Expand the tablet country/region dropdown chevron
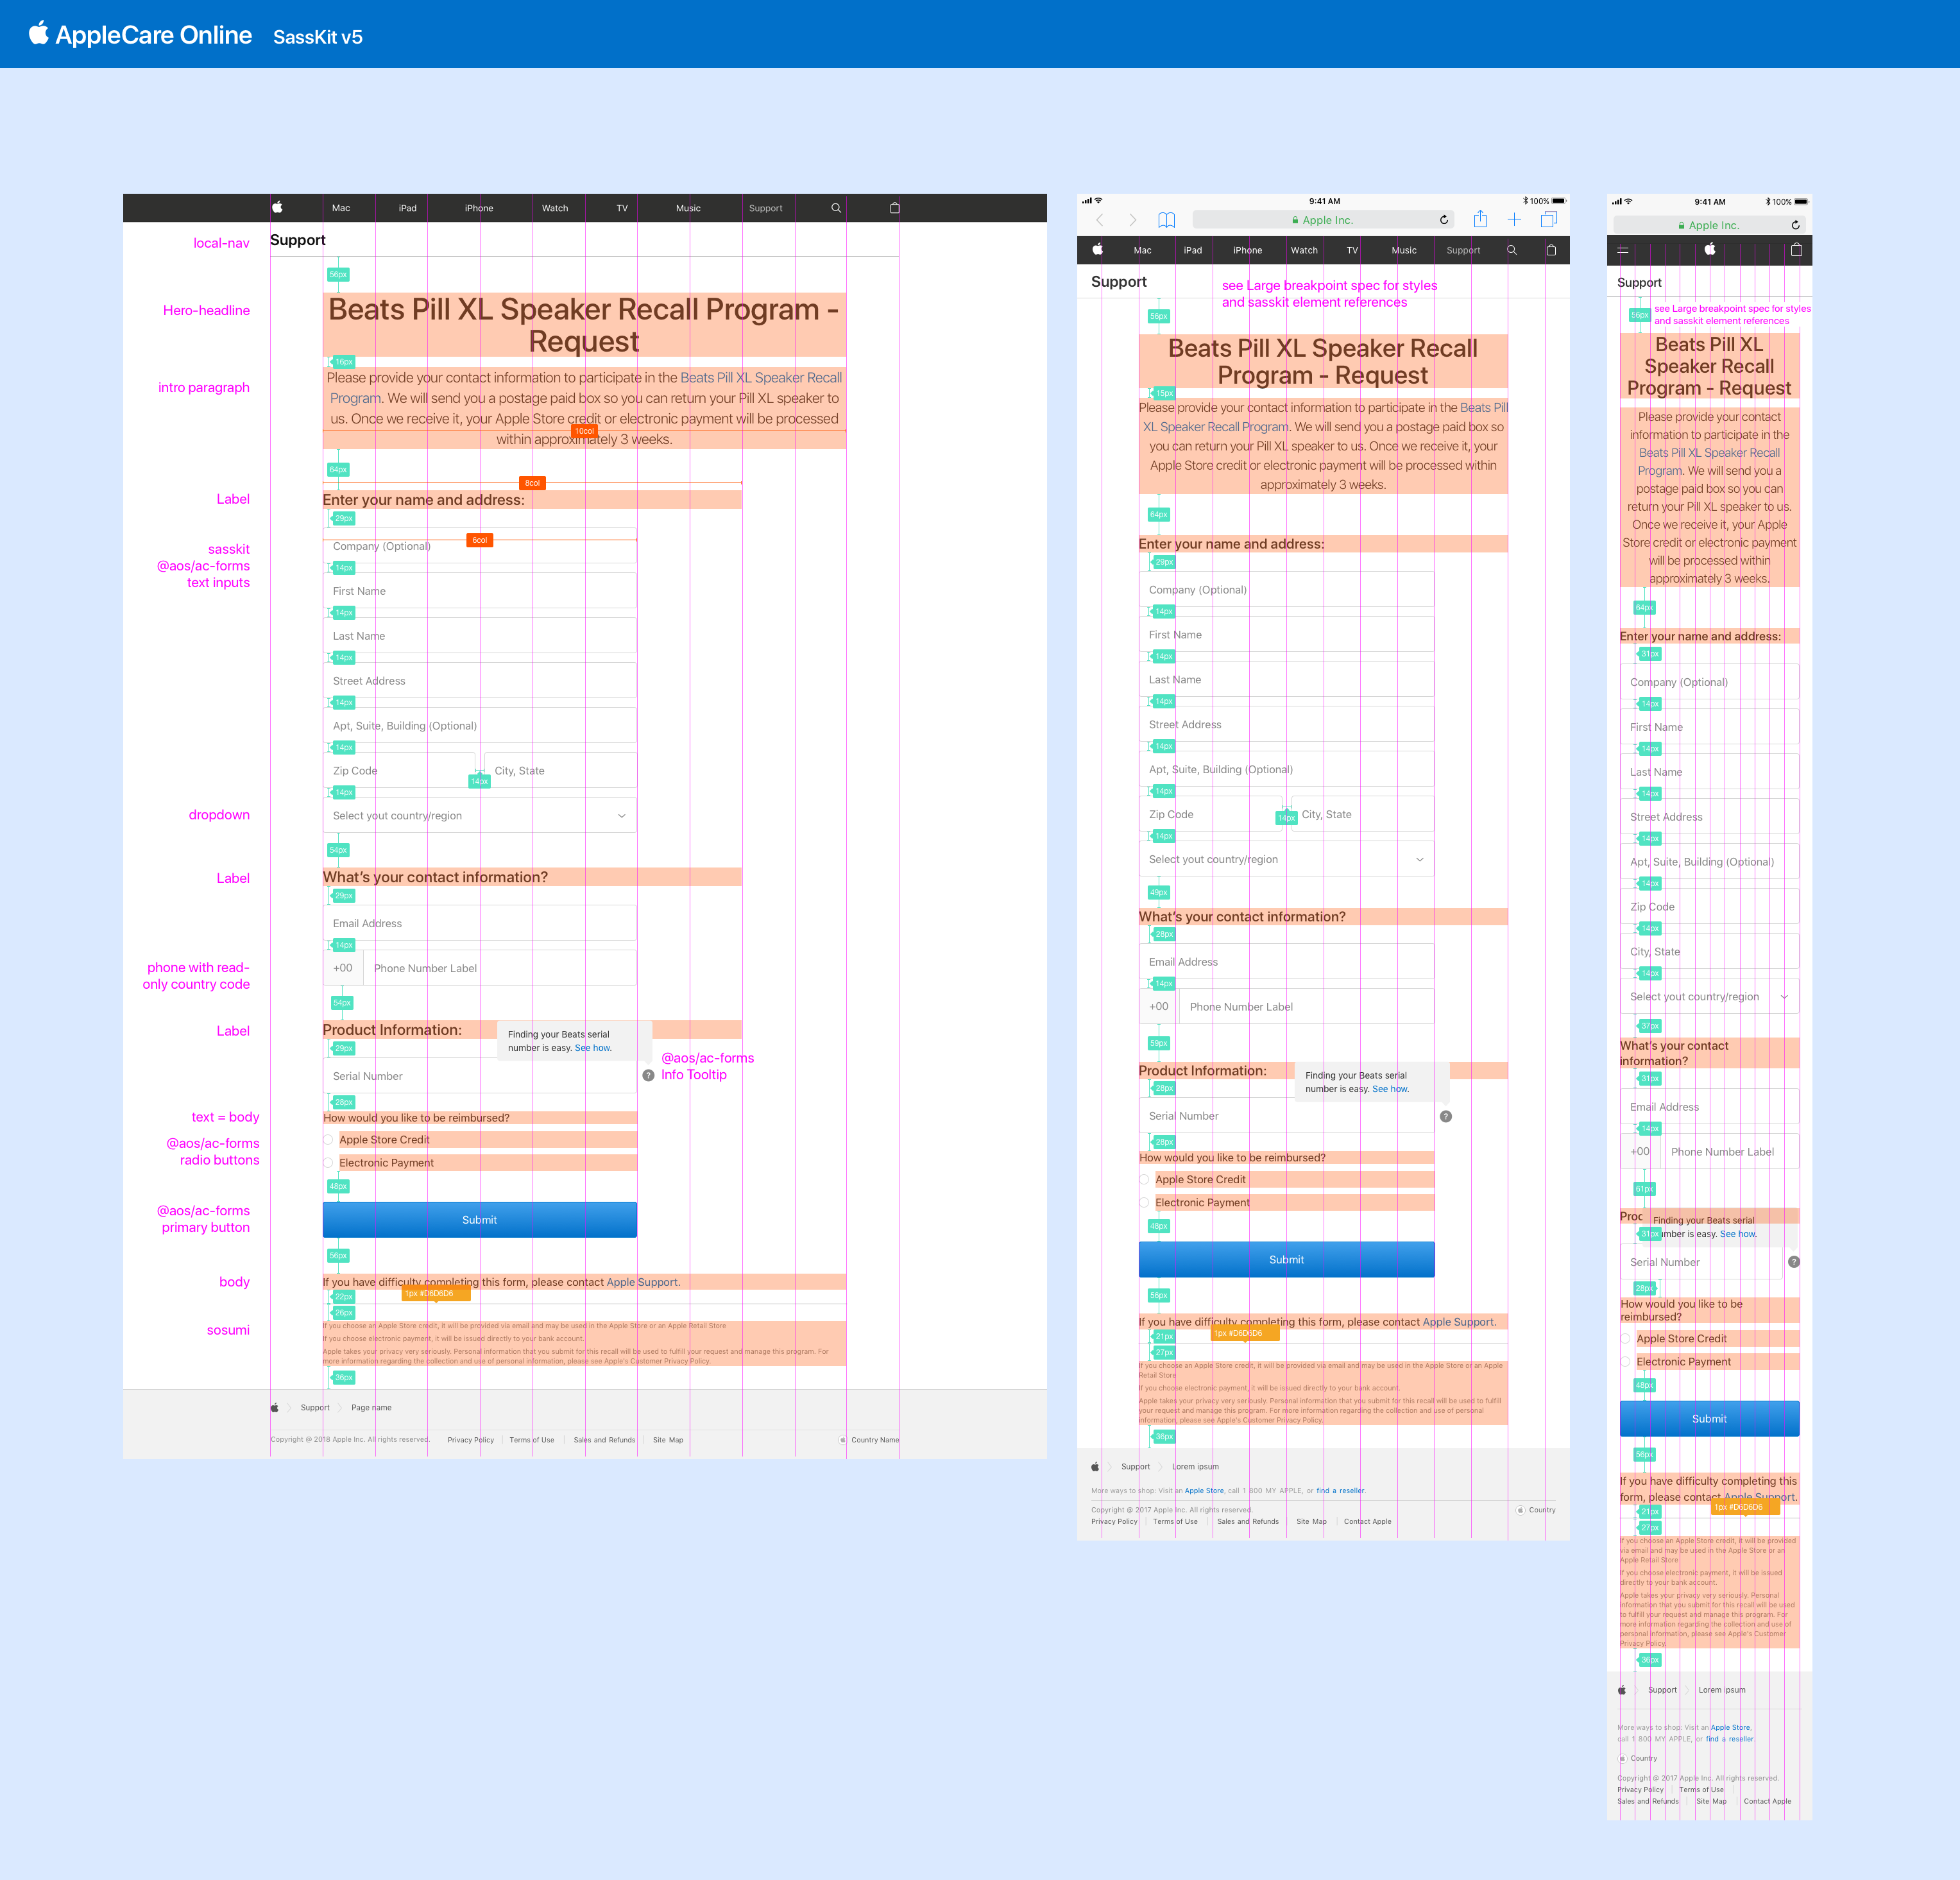This screenshot has width=1960, height=1880. [1419, 860]
